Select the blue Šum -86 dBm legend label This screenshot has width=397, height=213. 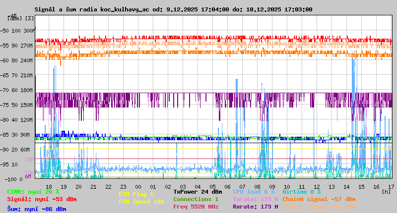(x=36, y=209)
